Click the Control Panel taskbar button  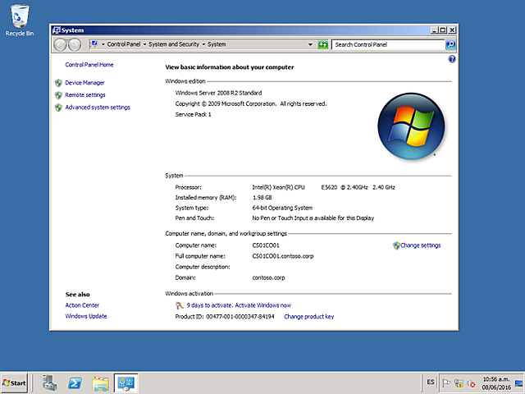tap(126, 383)
